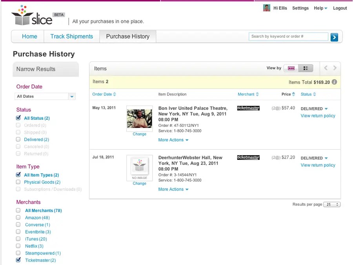353x265 pixels.
Task: Show Items Total info icon
Action: [x=334, y=82]
